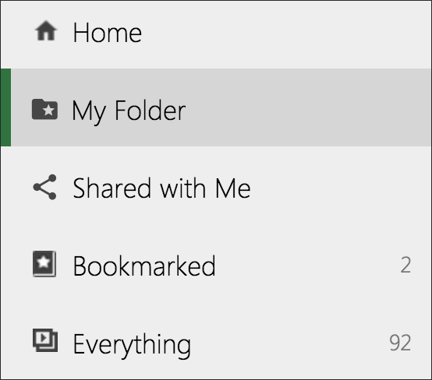Open the Bookmarked star-book icon
This screenshot has width=432, height=380.
[x=44, y=264]
